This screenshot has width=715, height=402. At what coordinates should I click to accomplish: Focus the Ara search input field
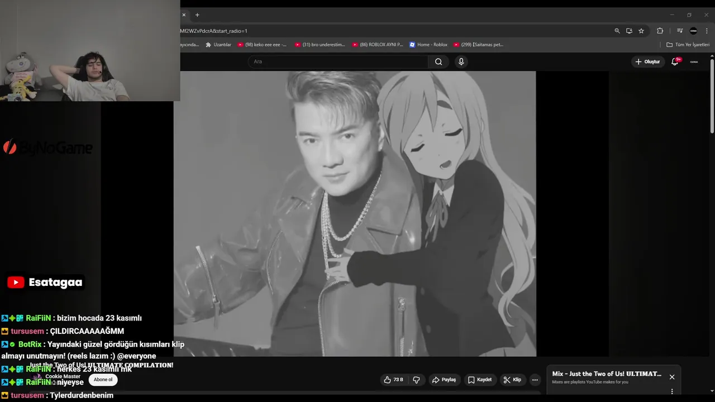click(x=338, y=61)
